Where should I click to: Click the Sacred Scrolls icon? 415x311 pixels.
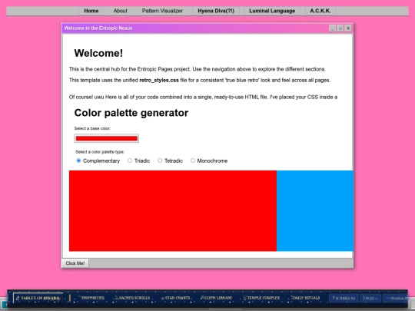pyautogui.click(x=117, y=298)
